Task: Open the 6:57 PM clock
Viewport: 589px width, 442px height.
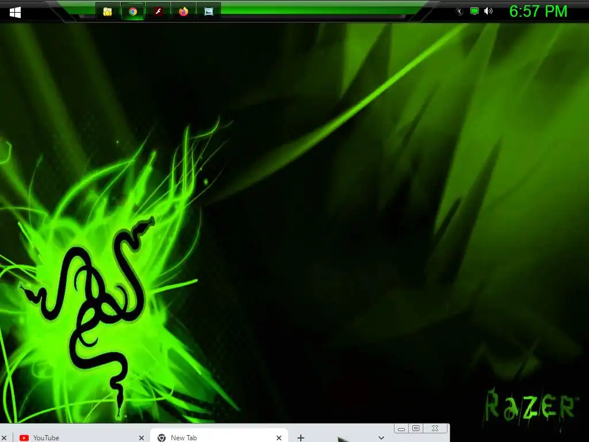Action: 538,12
